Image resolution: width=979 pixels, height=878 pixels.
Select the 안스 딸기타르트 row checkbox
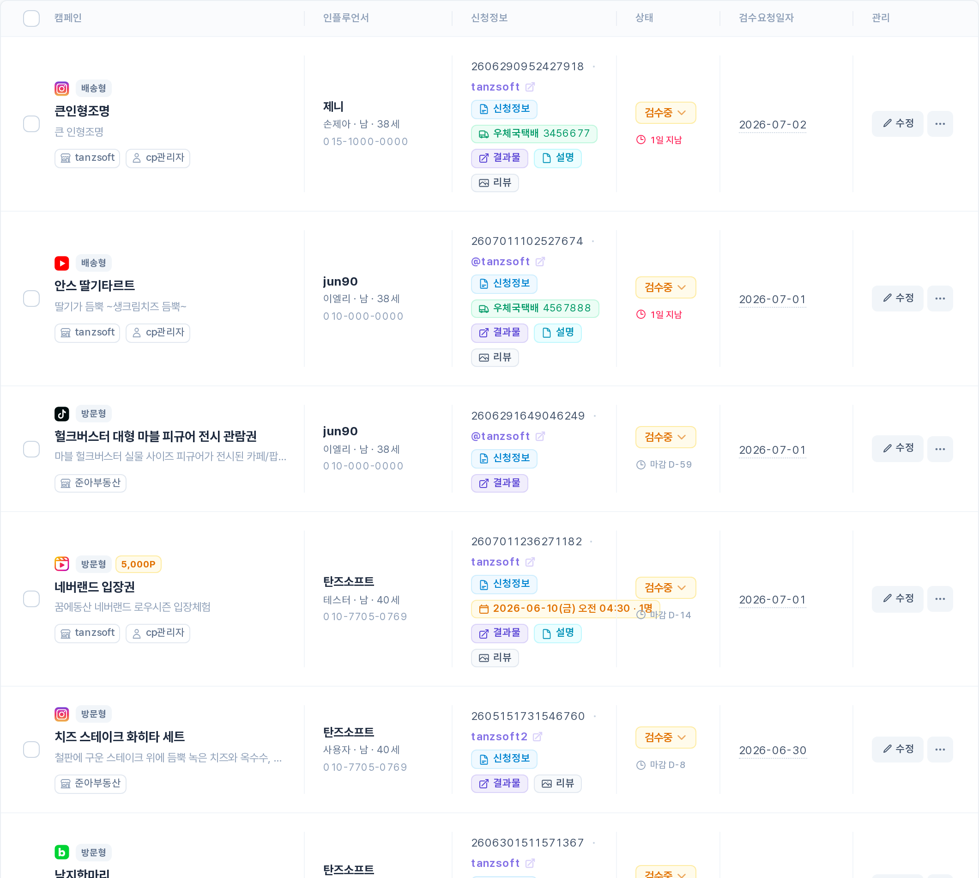[x=31, y=299]
